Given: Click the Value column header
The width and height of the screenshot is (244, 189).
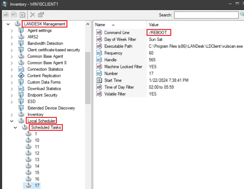Looking at the screenshot, I should [154, 25].
